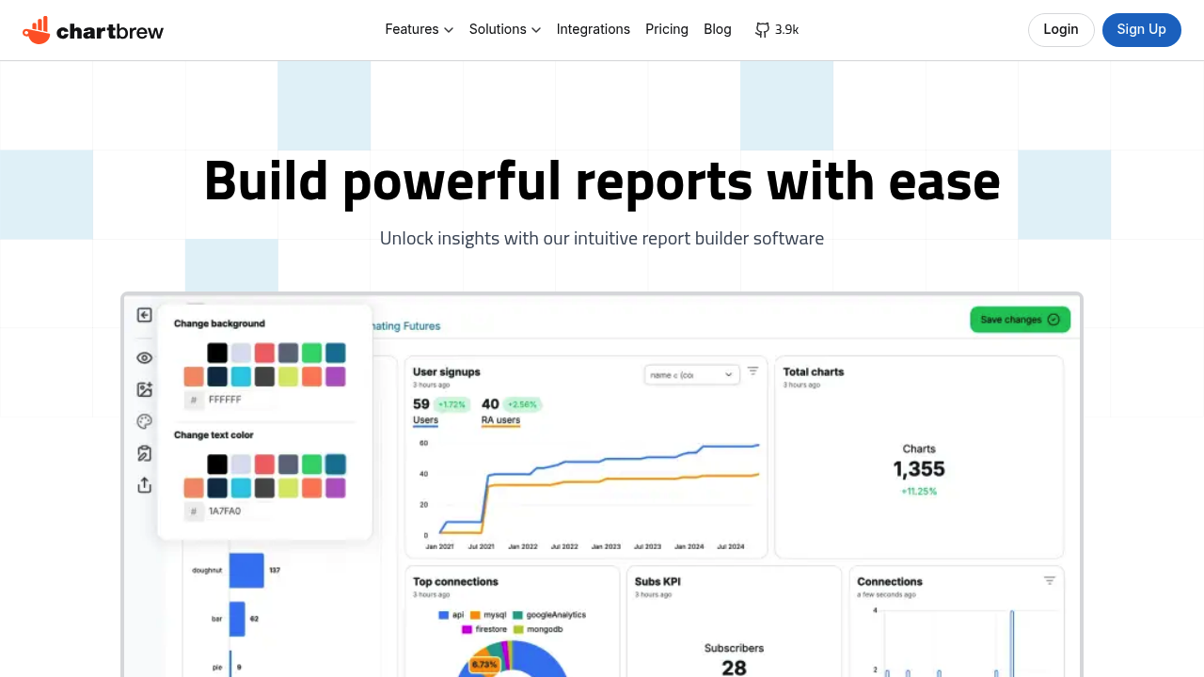The height and width of the screenshot is (677, 1204).
Task: Click the share export icon in the sidebar
Action: [x=144, y=485]
